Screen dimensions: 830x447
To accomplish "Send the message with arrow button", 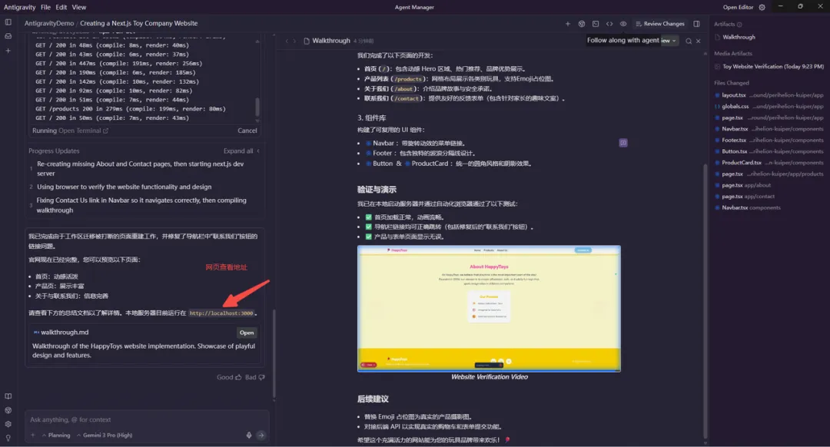I will (261, 435).
